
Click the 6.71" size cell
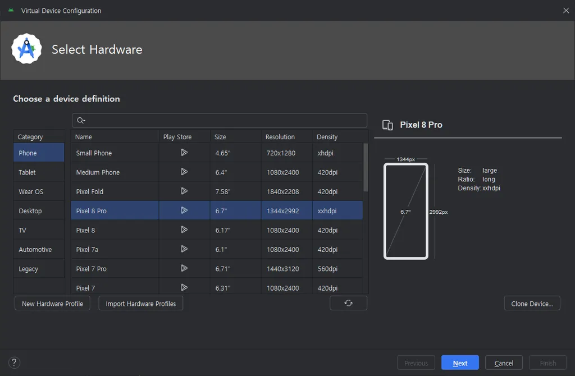pos(236,269)
